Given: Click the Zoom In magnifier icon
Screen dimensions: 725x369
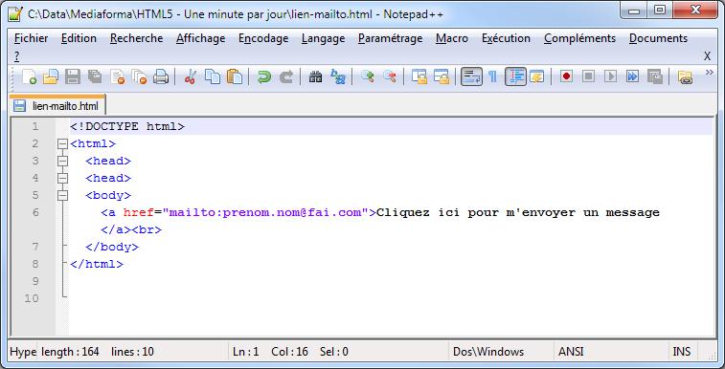Looking at the screenshot, I should tap(367, 76).
